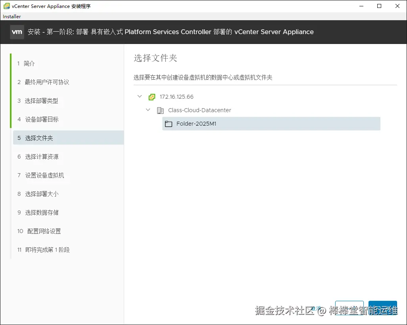The width and height of the screenshot is (407, 325).
Task: Click step 11 即将完成第 1 阶段
Action: [43, 250]
